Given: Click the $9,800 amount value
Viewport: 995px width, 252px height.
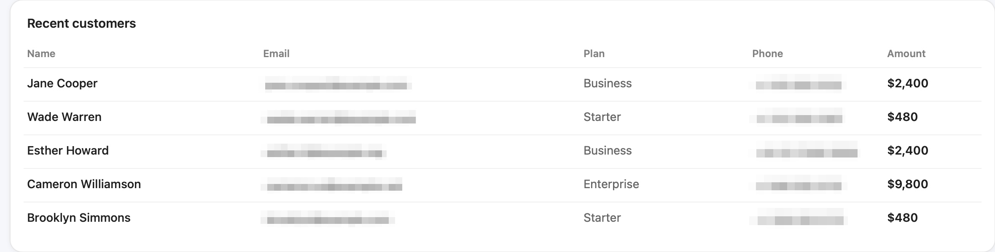Looking at the screenshot, I should click(x=908, y=184).
